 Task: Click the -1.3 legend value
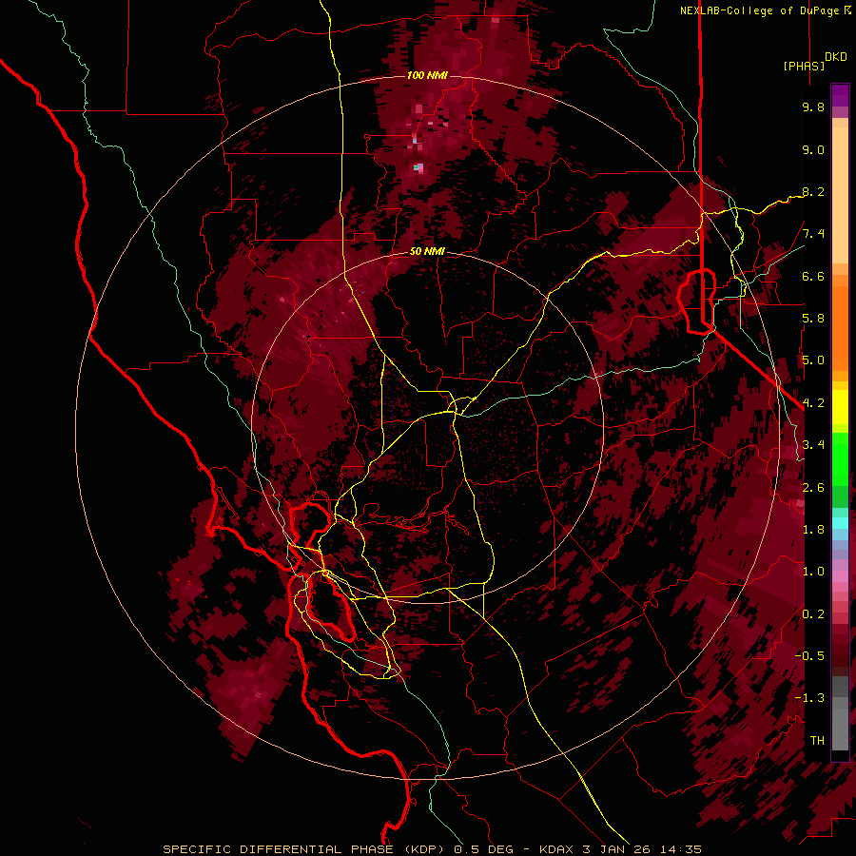click(x=809, y=698)
